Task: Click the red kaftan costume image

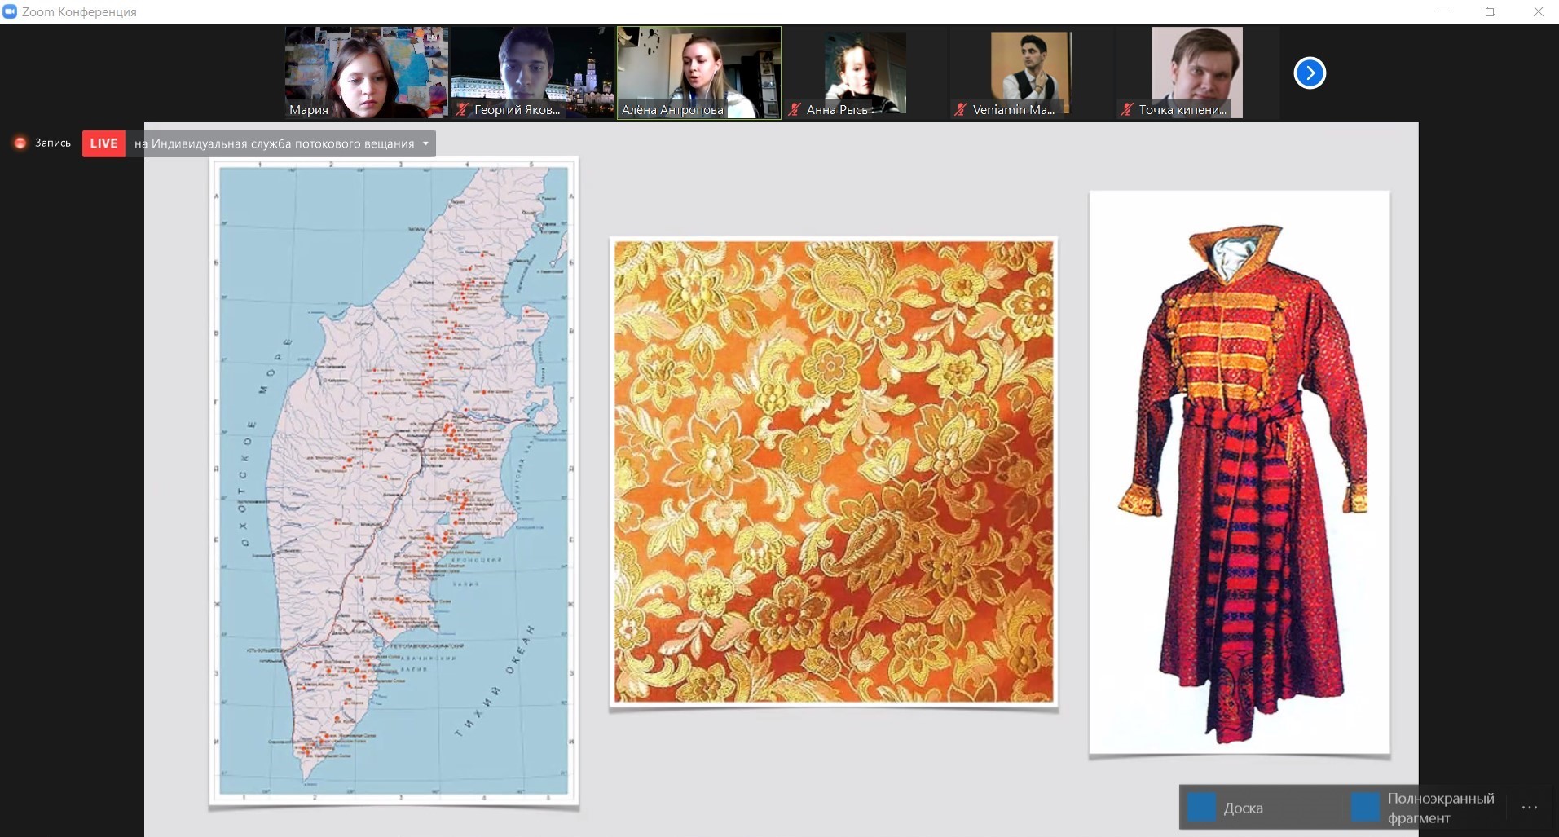Action: (x=1240, y=473)
